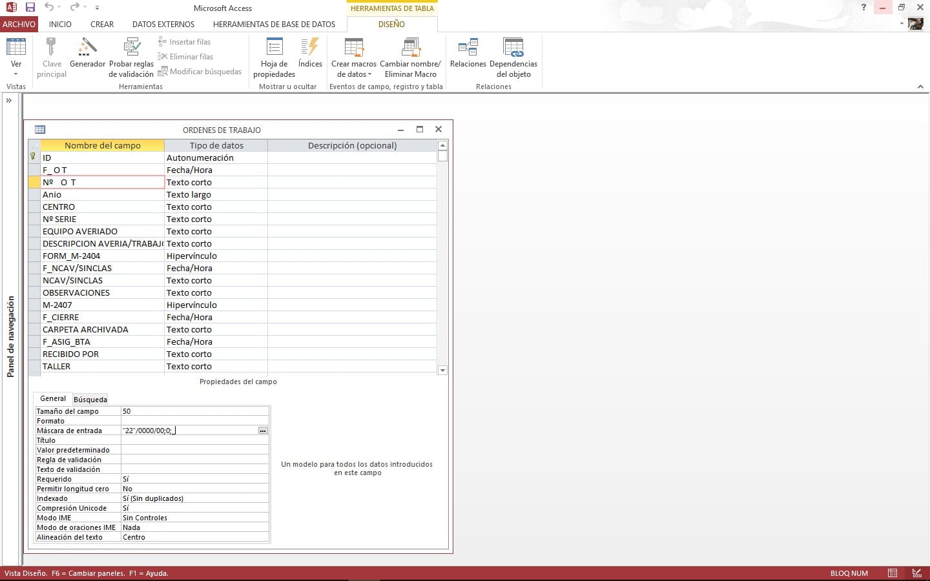
Task: Click the Save icon in quick access toolbar
Action: 30,7
